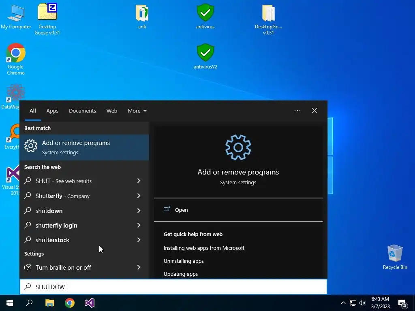Open Updating apps help link
Viewport: 415px width, 311px height.
[x=181, y=274]
